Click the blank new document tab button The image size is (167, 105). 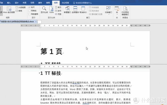(x=40, y=22)
